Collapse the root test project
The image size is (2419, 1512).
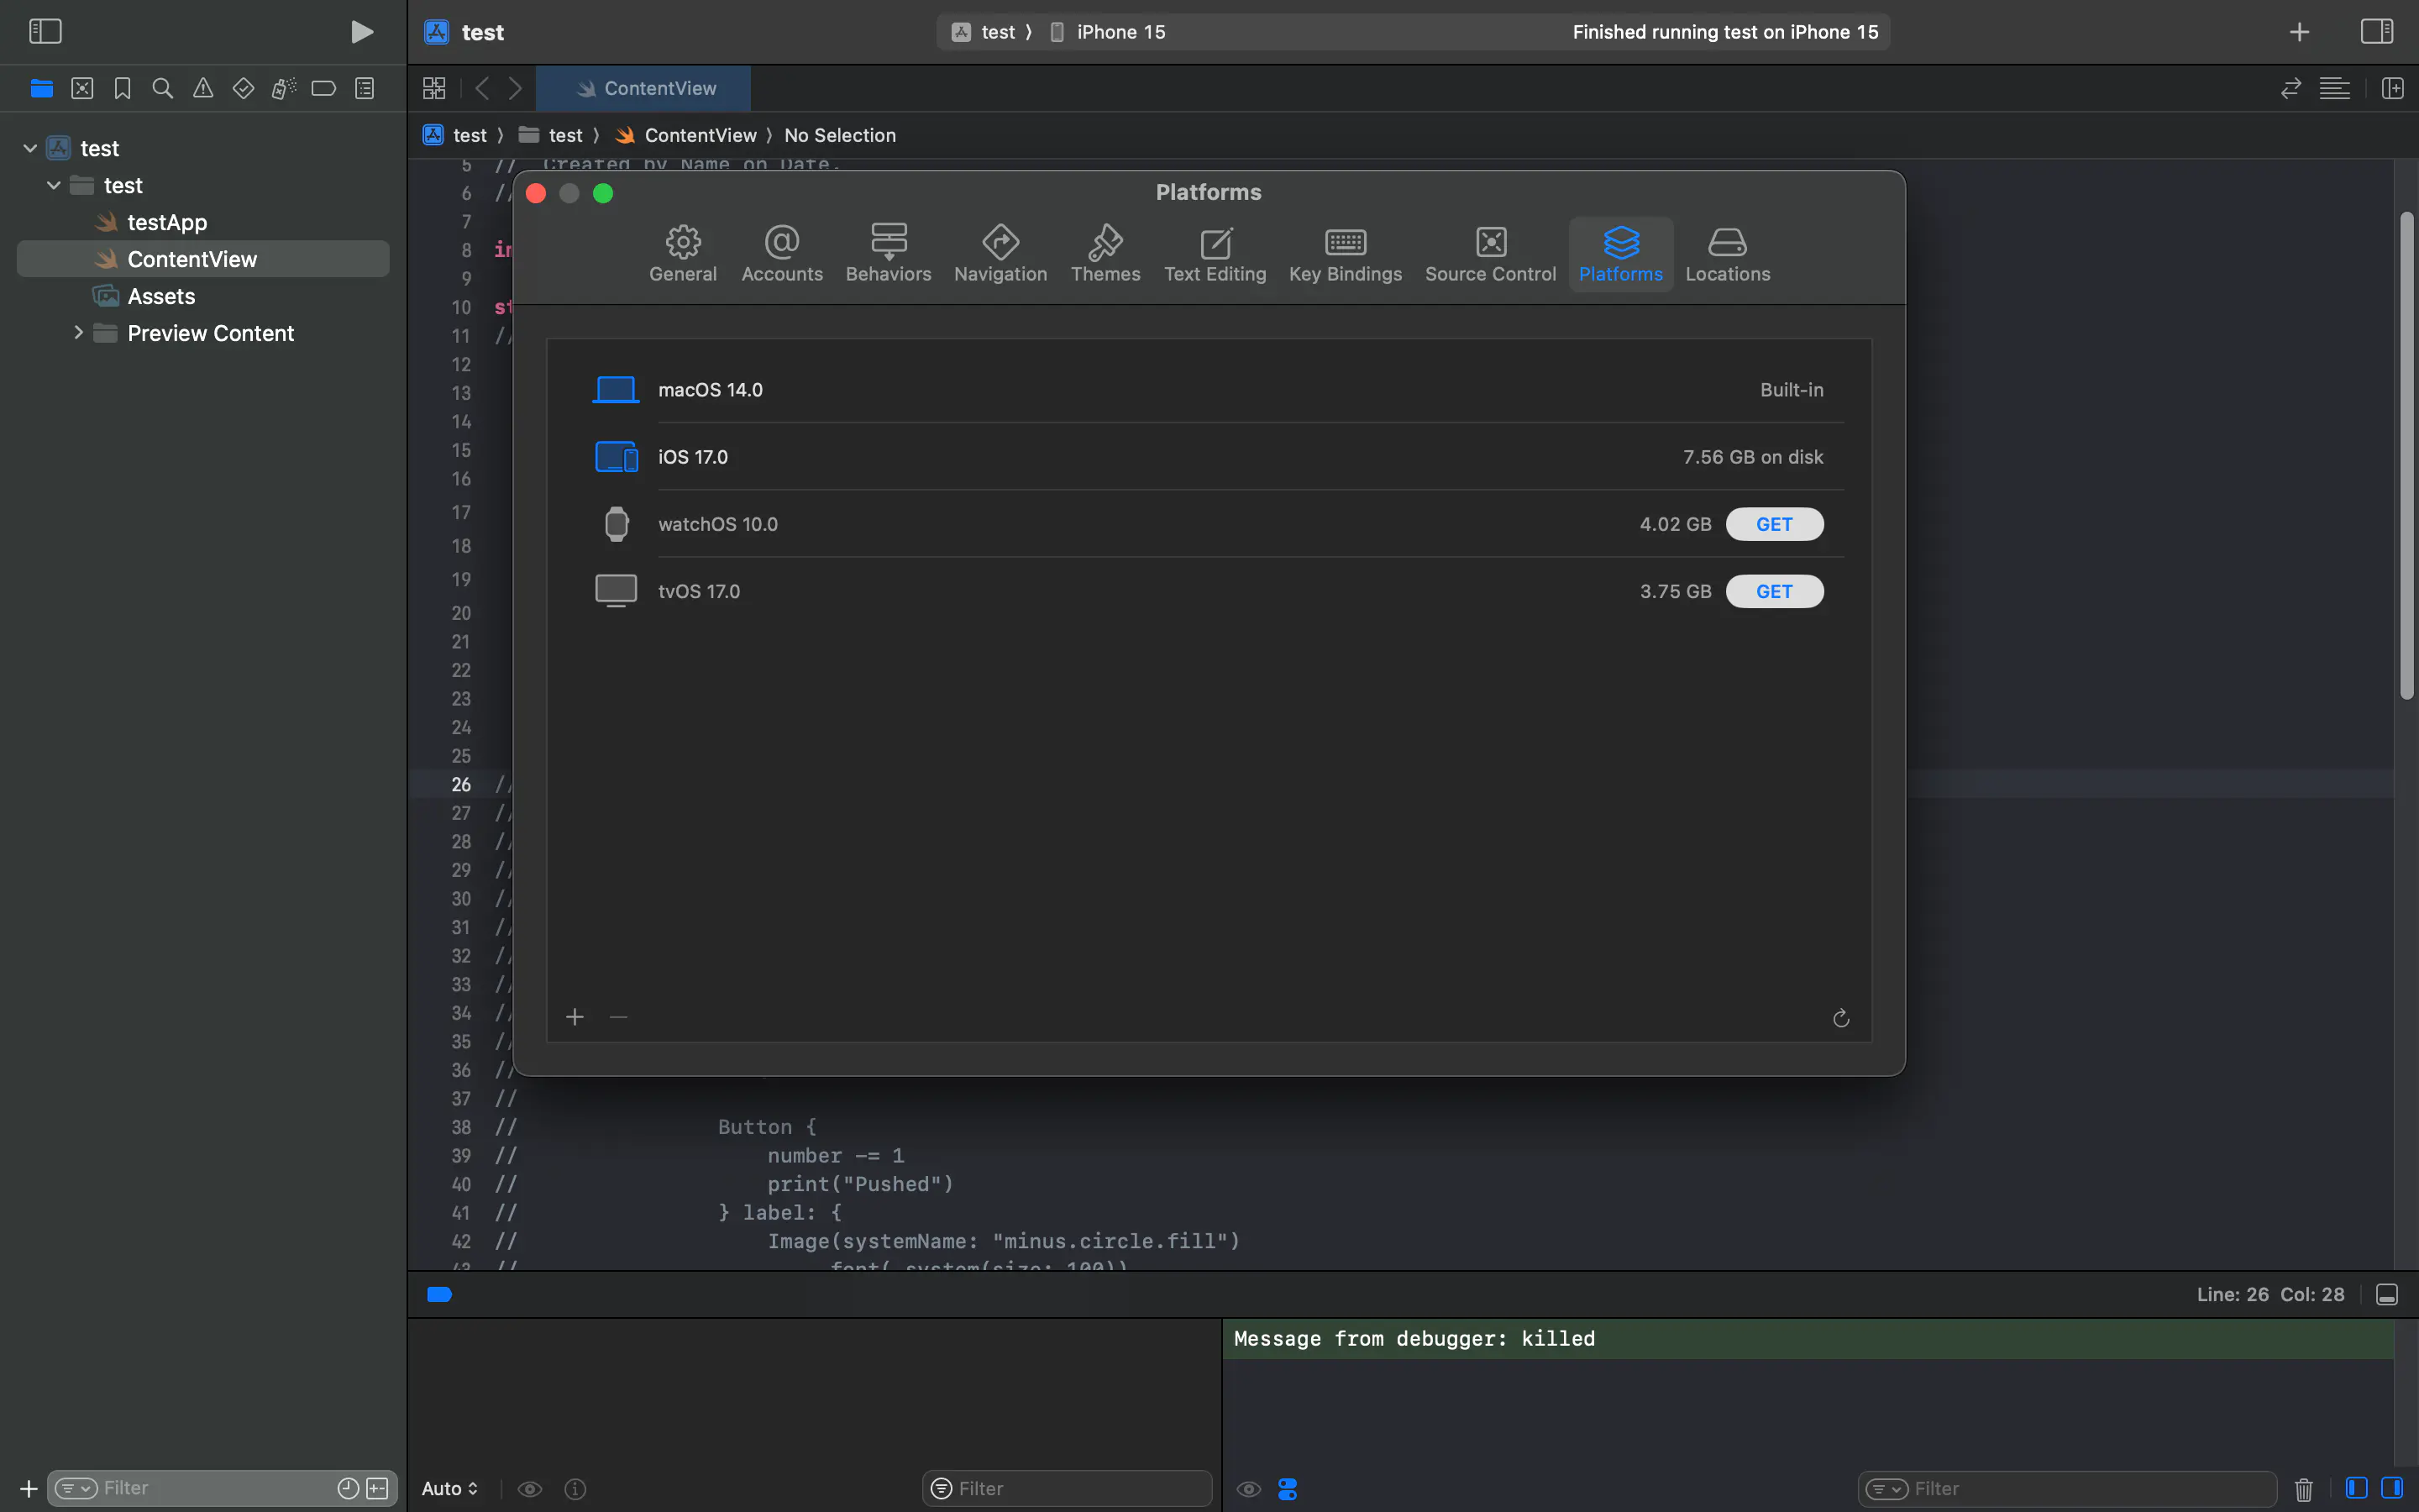pos(30,148)
